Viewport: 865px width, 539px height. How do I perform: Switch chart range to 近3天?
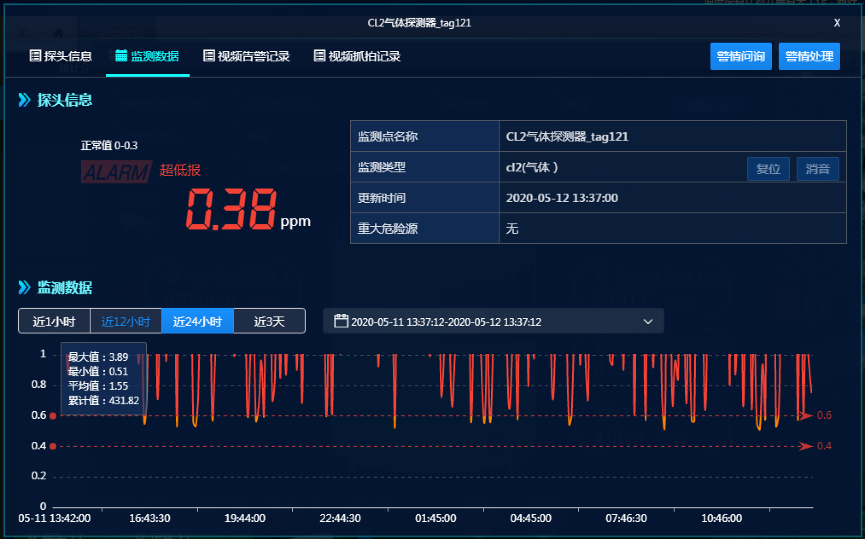point(269,321)
